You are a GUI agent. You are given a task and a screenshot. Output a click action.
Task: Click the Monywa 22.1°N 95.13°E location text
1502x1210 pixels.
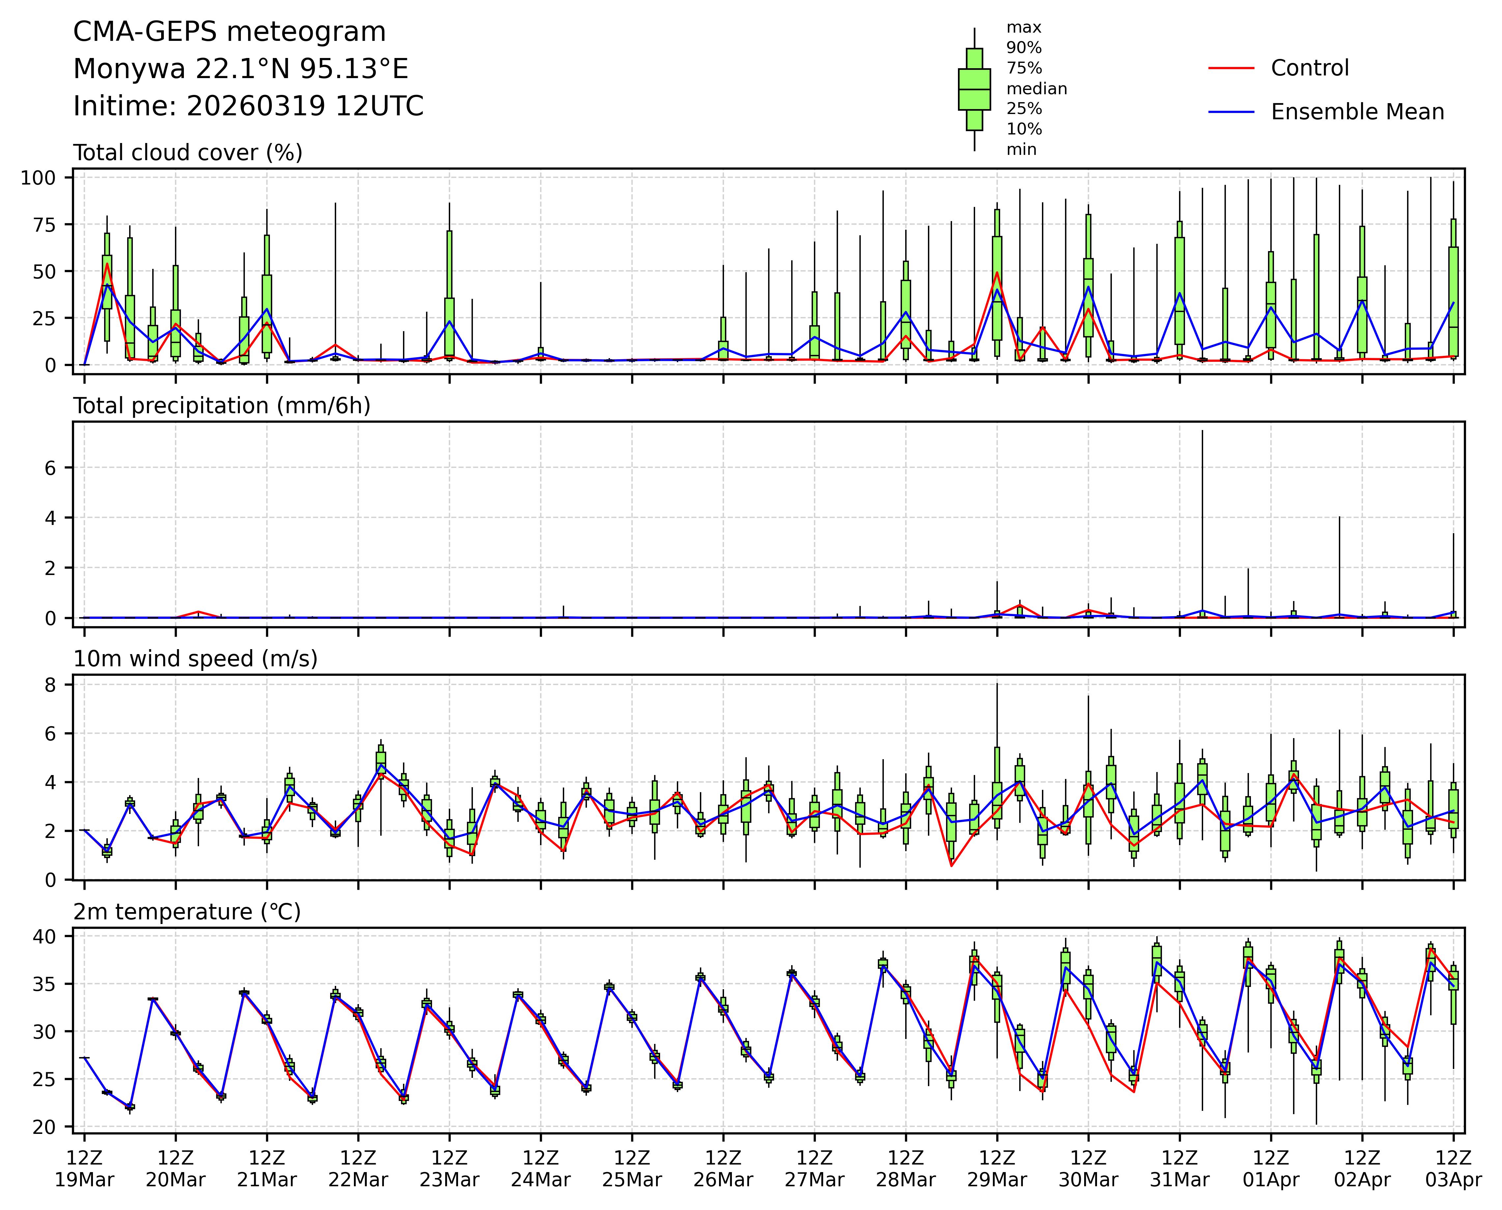tap(241, 69)
